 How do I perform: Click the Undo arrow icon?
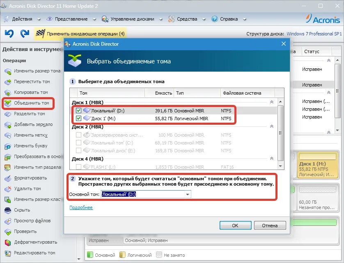tap(9, 34)
